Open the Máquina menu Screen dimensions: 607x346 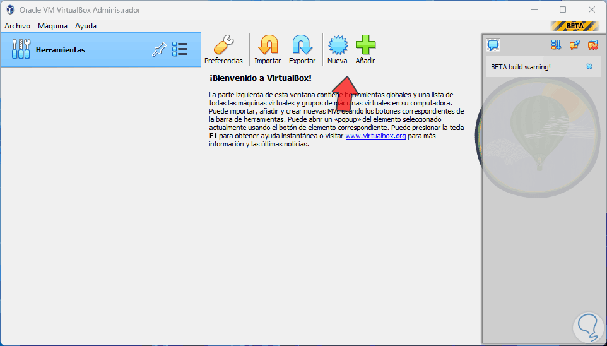point(52,26)
